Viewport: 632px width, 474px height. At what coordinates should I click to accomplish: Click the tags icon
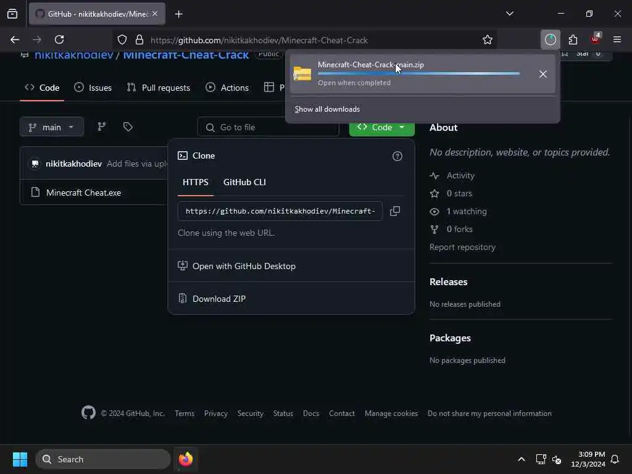coord(128,127)
